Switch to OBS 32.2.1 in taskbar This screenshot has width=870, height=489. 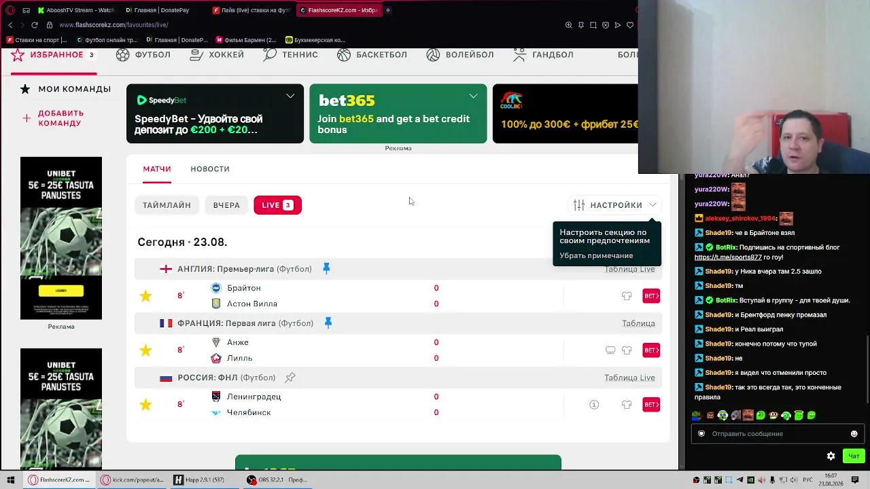(278, 480)
